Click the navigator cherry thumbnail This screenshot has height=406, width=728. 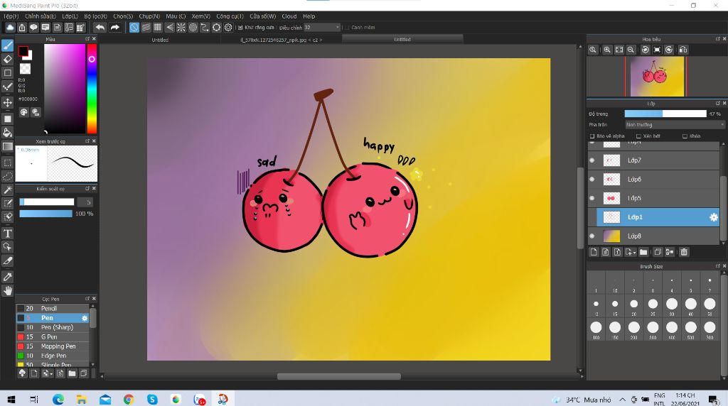656,77
